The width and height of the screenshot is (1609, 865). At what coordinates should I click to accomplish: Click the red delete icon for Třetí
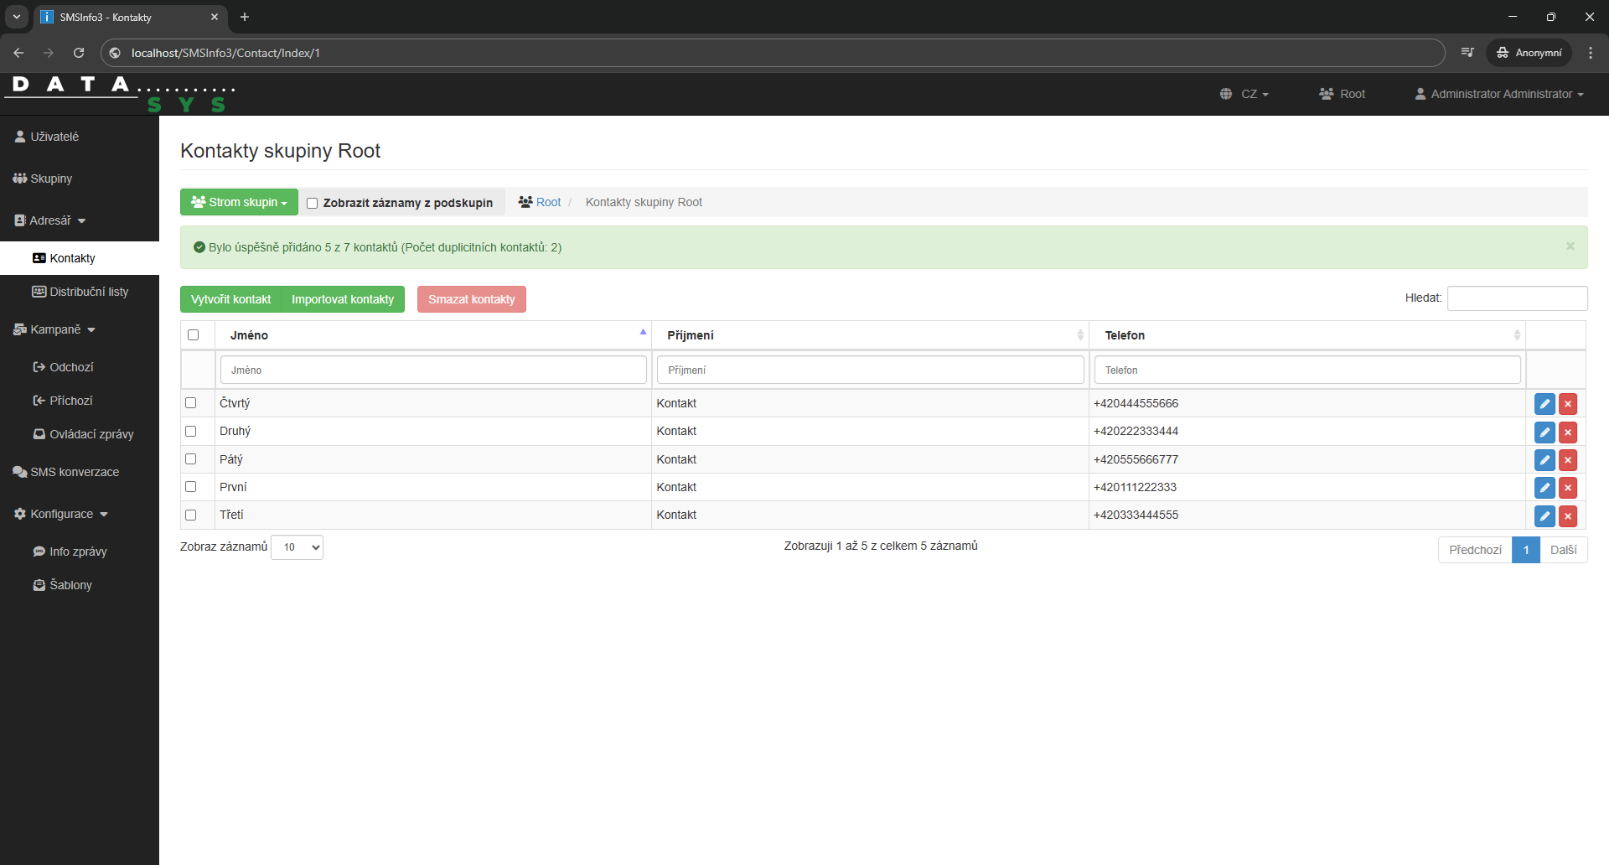pyautogui.click(x=1567, y=516)
